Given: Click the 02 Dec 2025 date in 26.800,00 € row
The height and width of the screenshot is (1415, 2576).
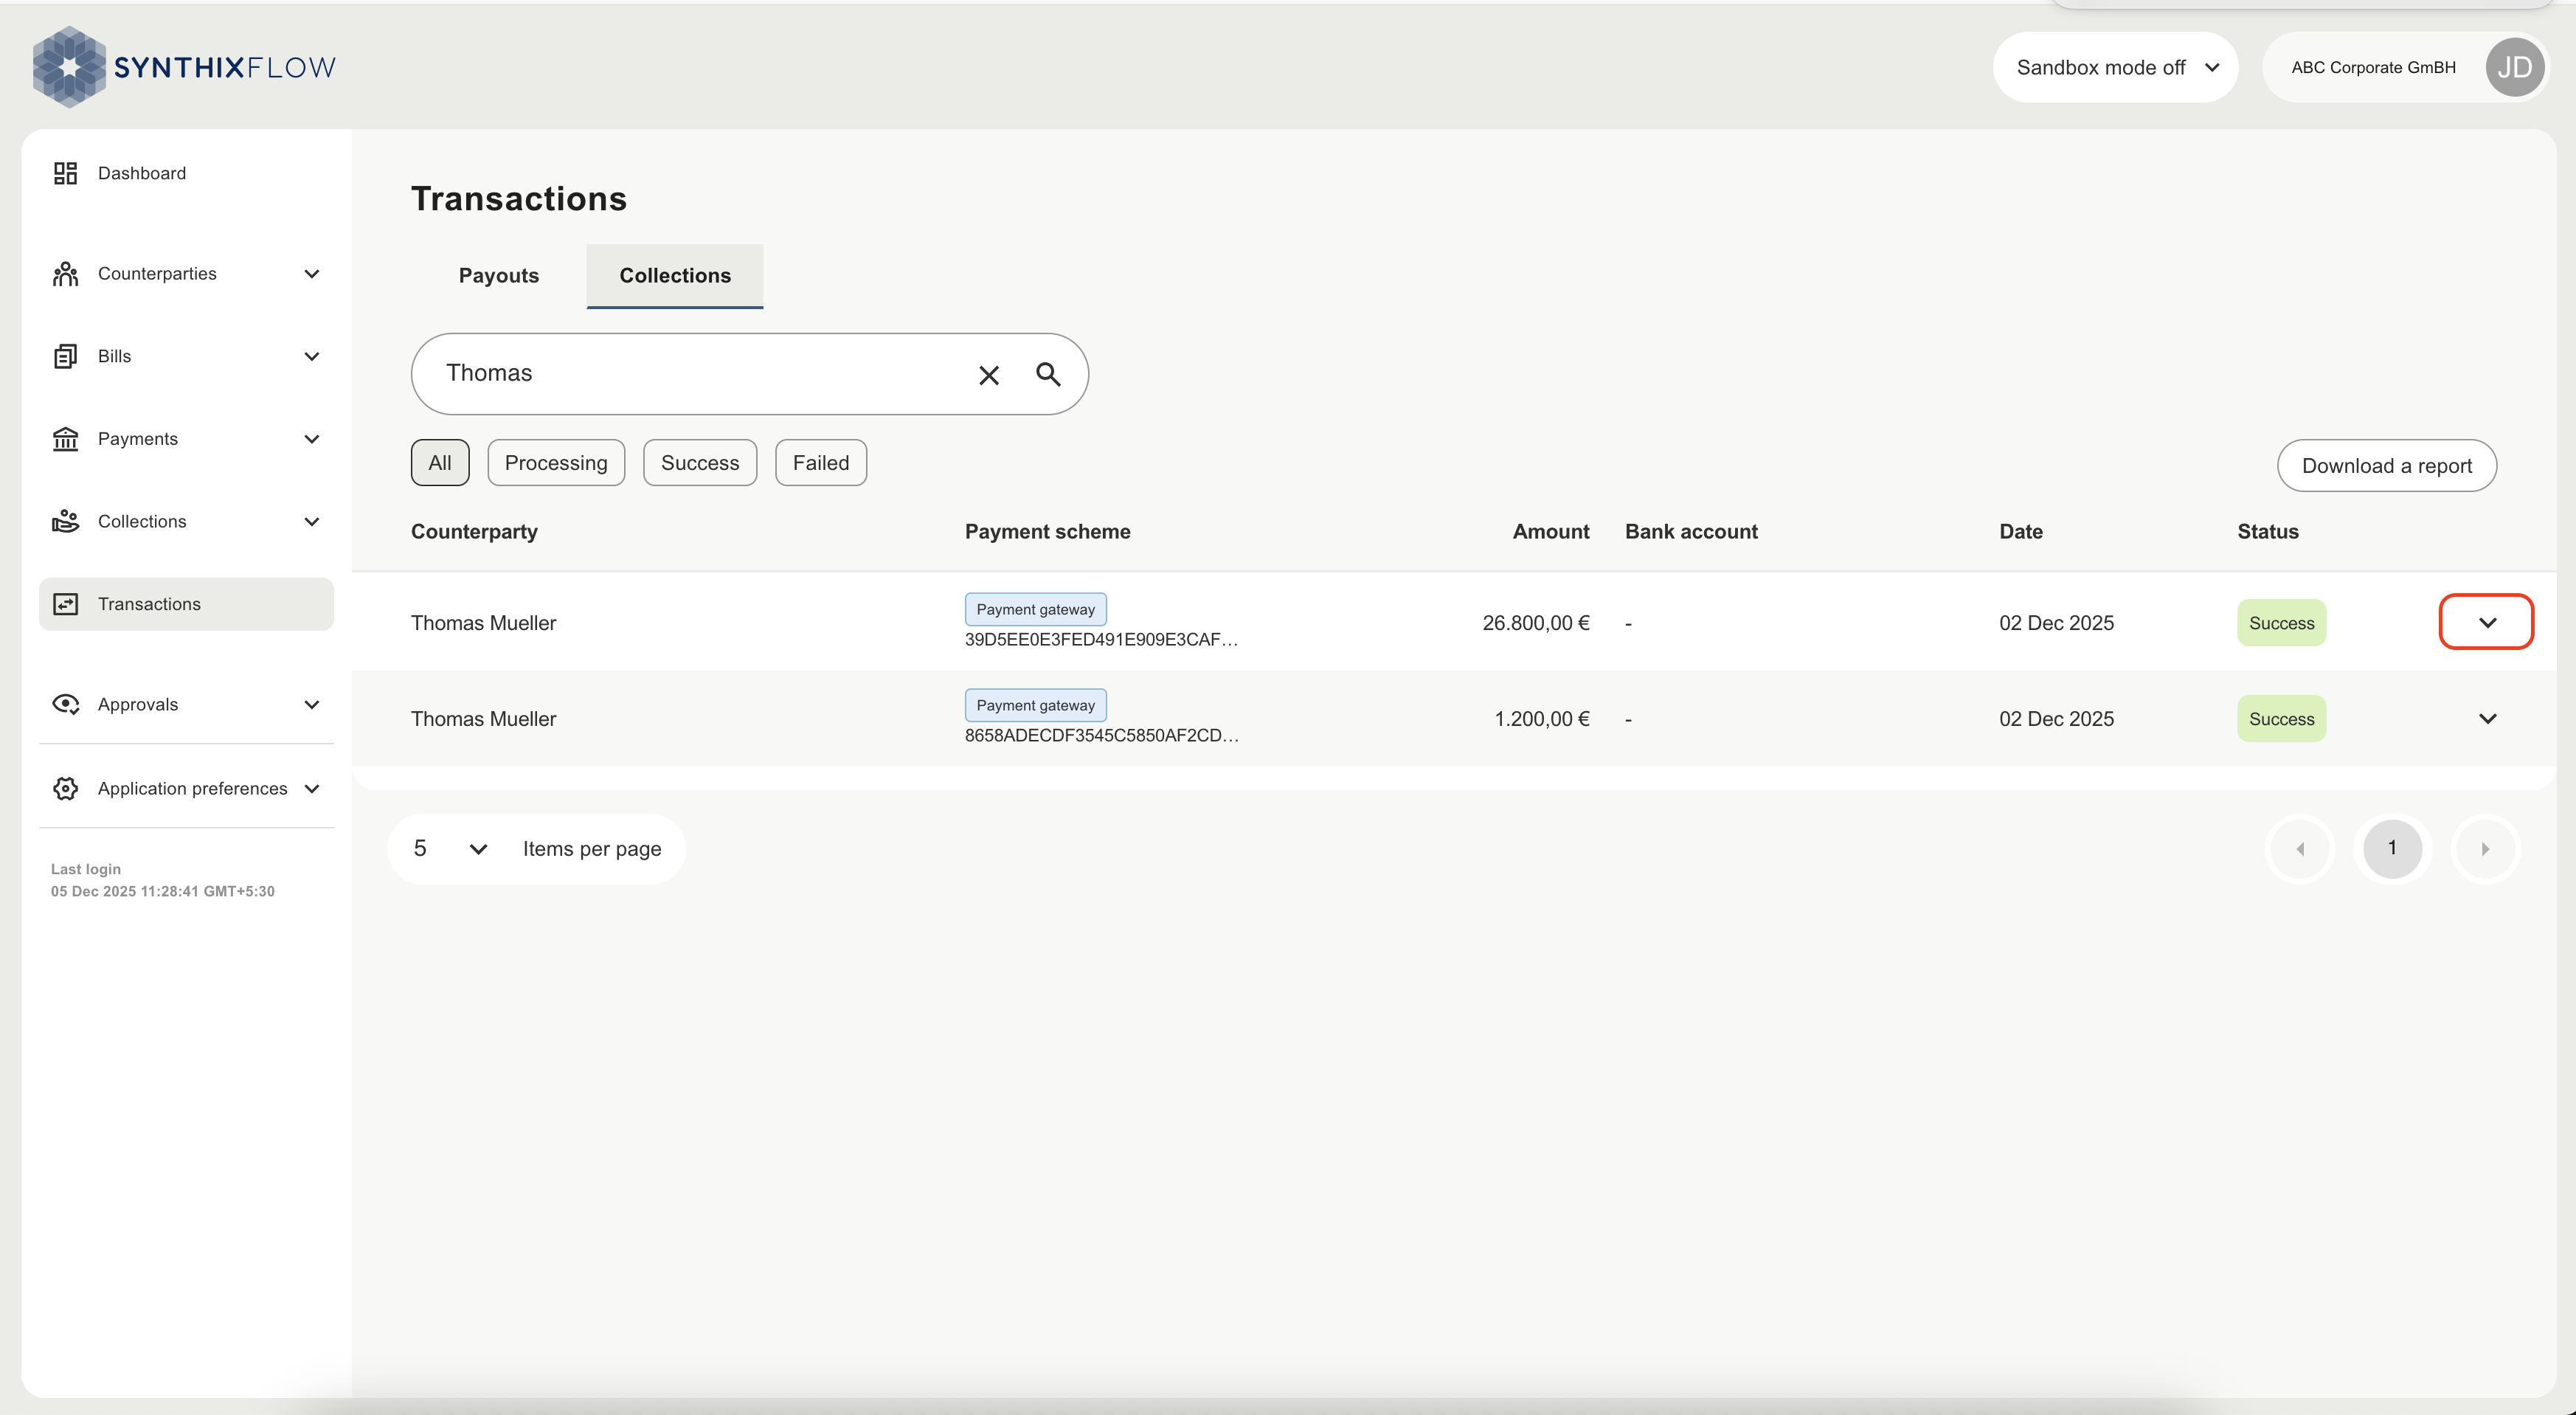Looking at the screenshot, I should coord(2056,623).
